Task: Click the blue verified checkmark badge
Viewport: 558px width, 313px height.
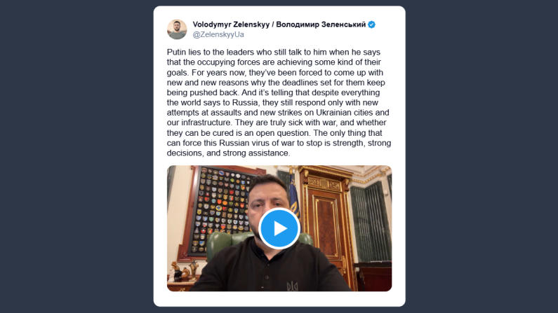Action: click(x=372, y=25)
